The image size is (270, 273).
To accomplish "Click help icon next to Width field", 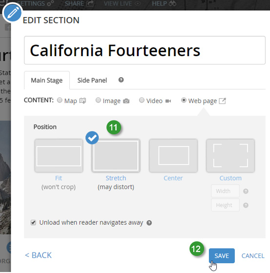I will pos(246,191).
